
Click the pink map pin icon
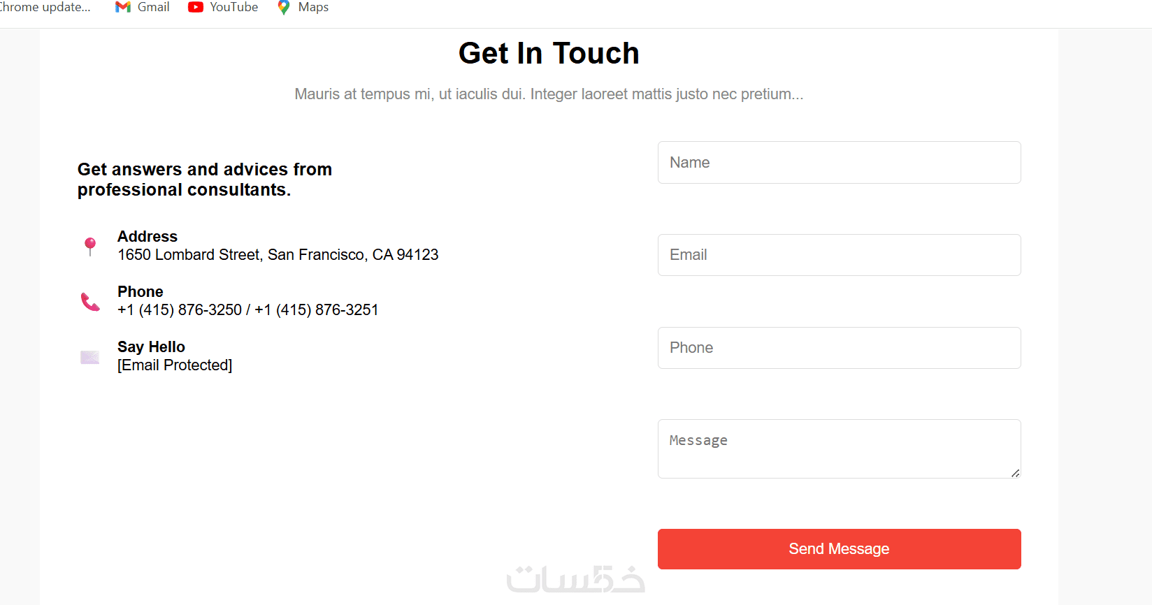coord(90,245)
